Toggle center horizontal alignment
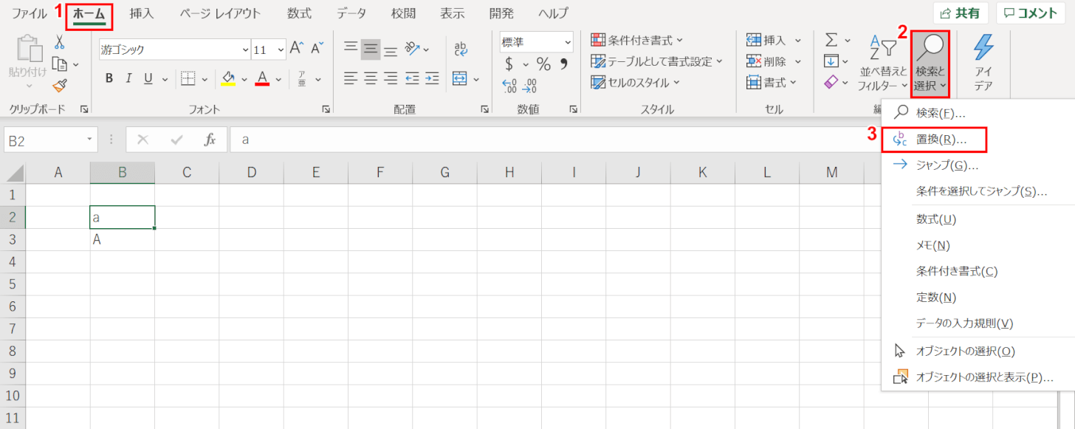 tap(370, 78)
